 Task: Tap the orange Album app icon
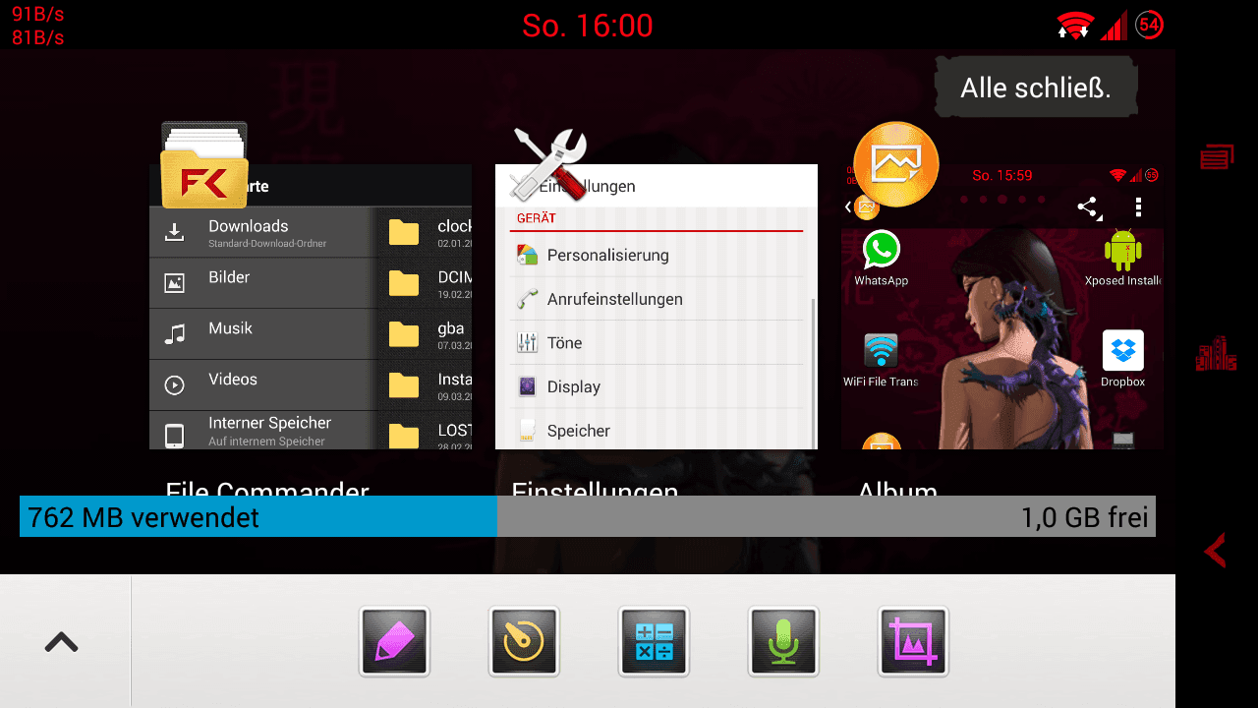pos(896,164)
